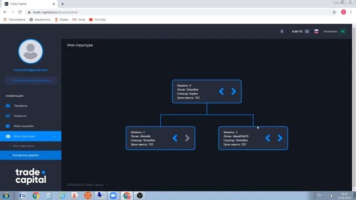Viewport: 356px width, 200px height.
Task: Click the Ahmetik node card
Action: point(160,138)
